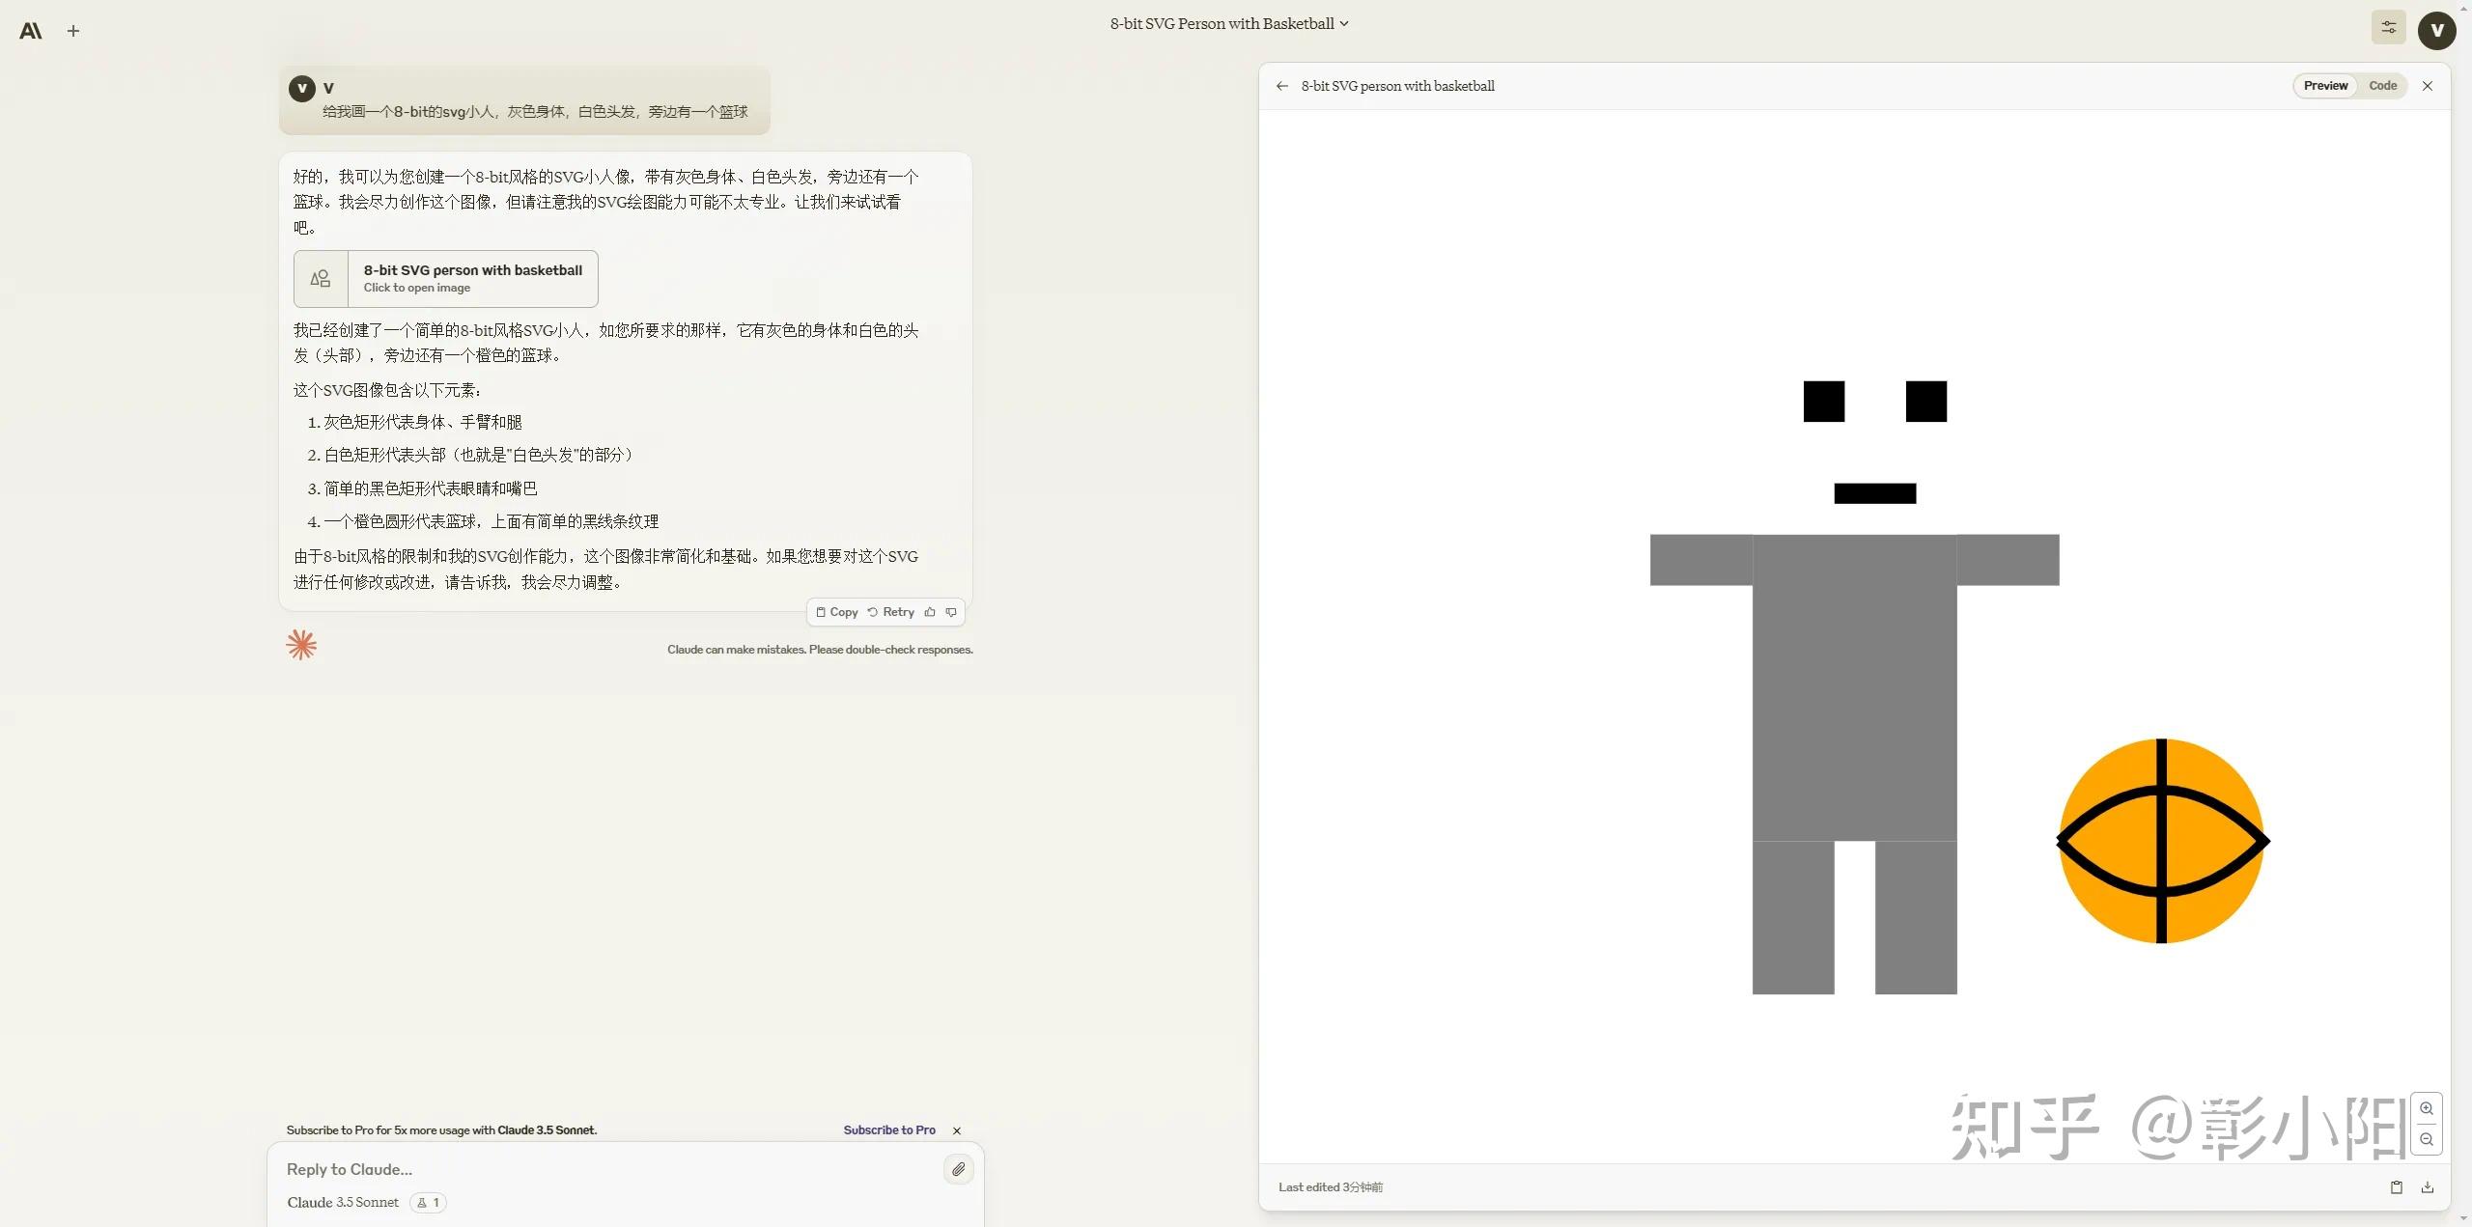
Task: Start a new chat with the plus icon
Action: (73, 30)
